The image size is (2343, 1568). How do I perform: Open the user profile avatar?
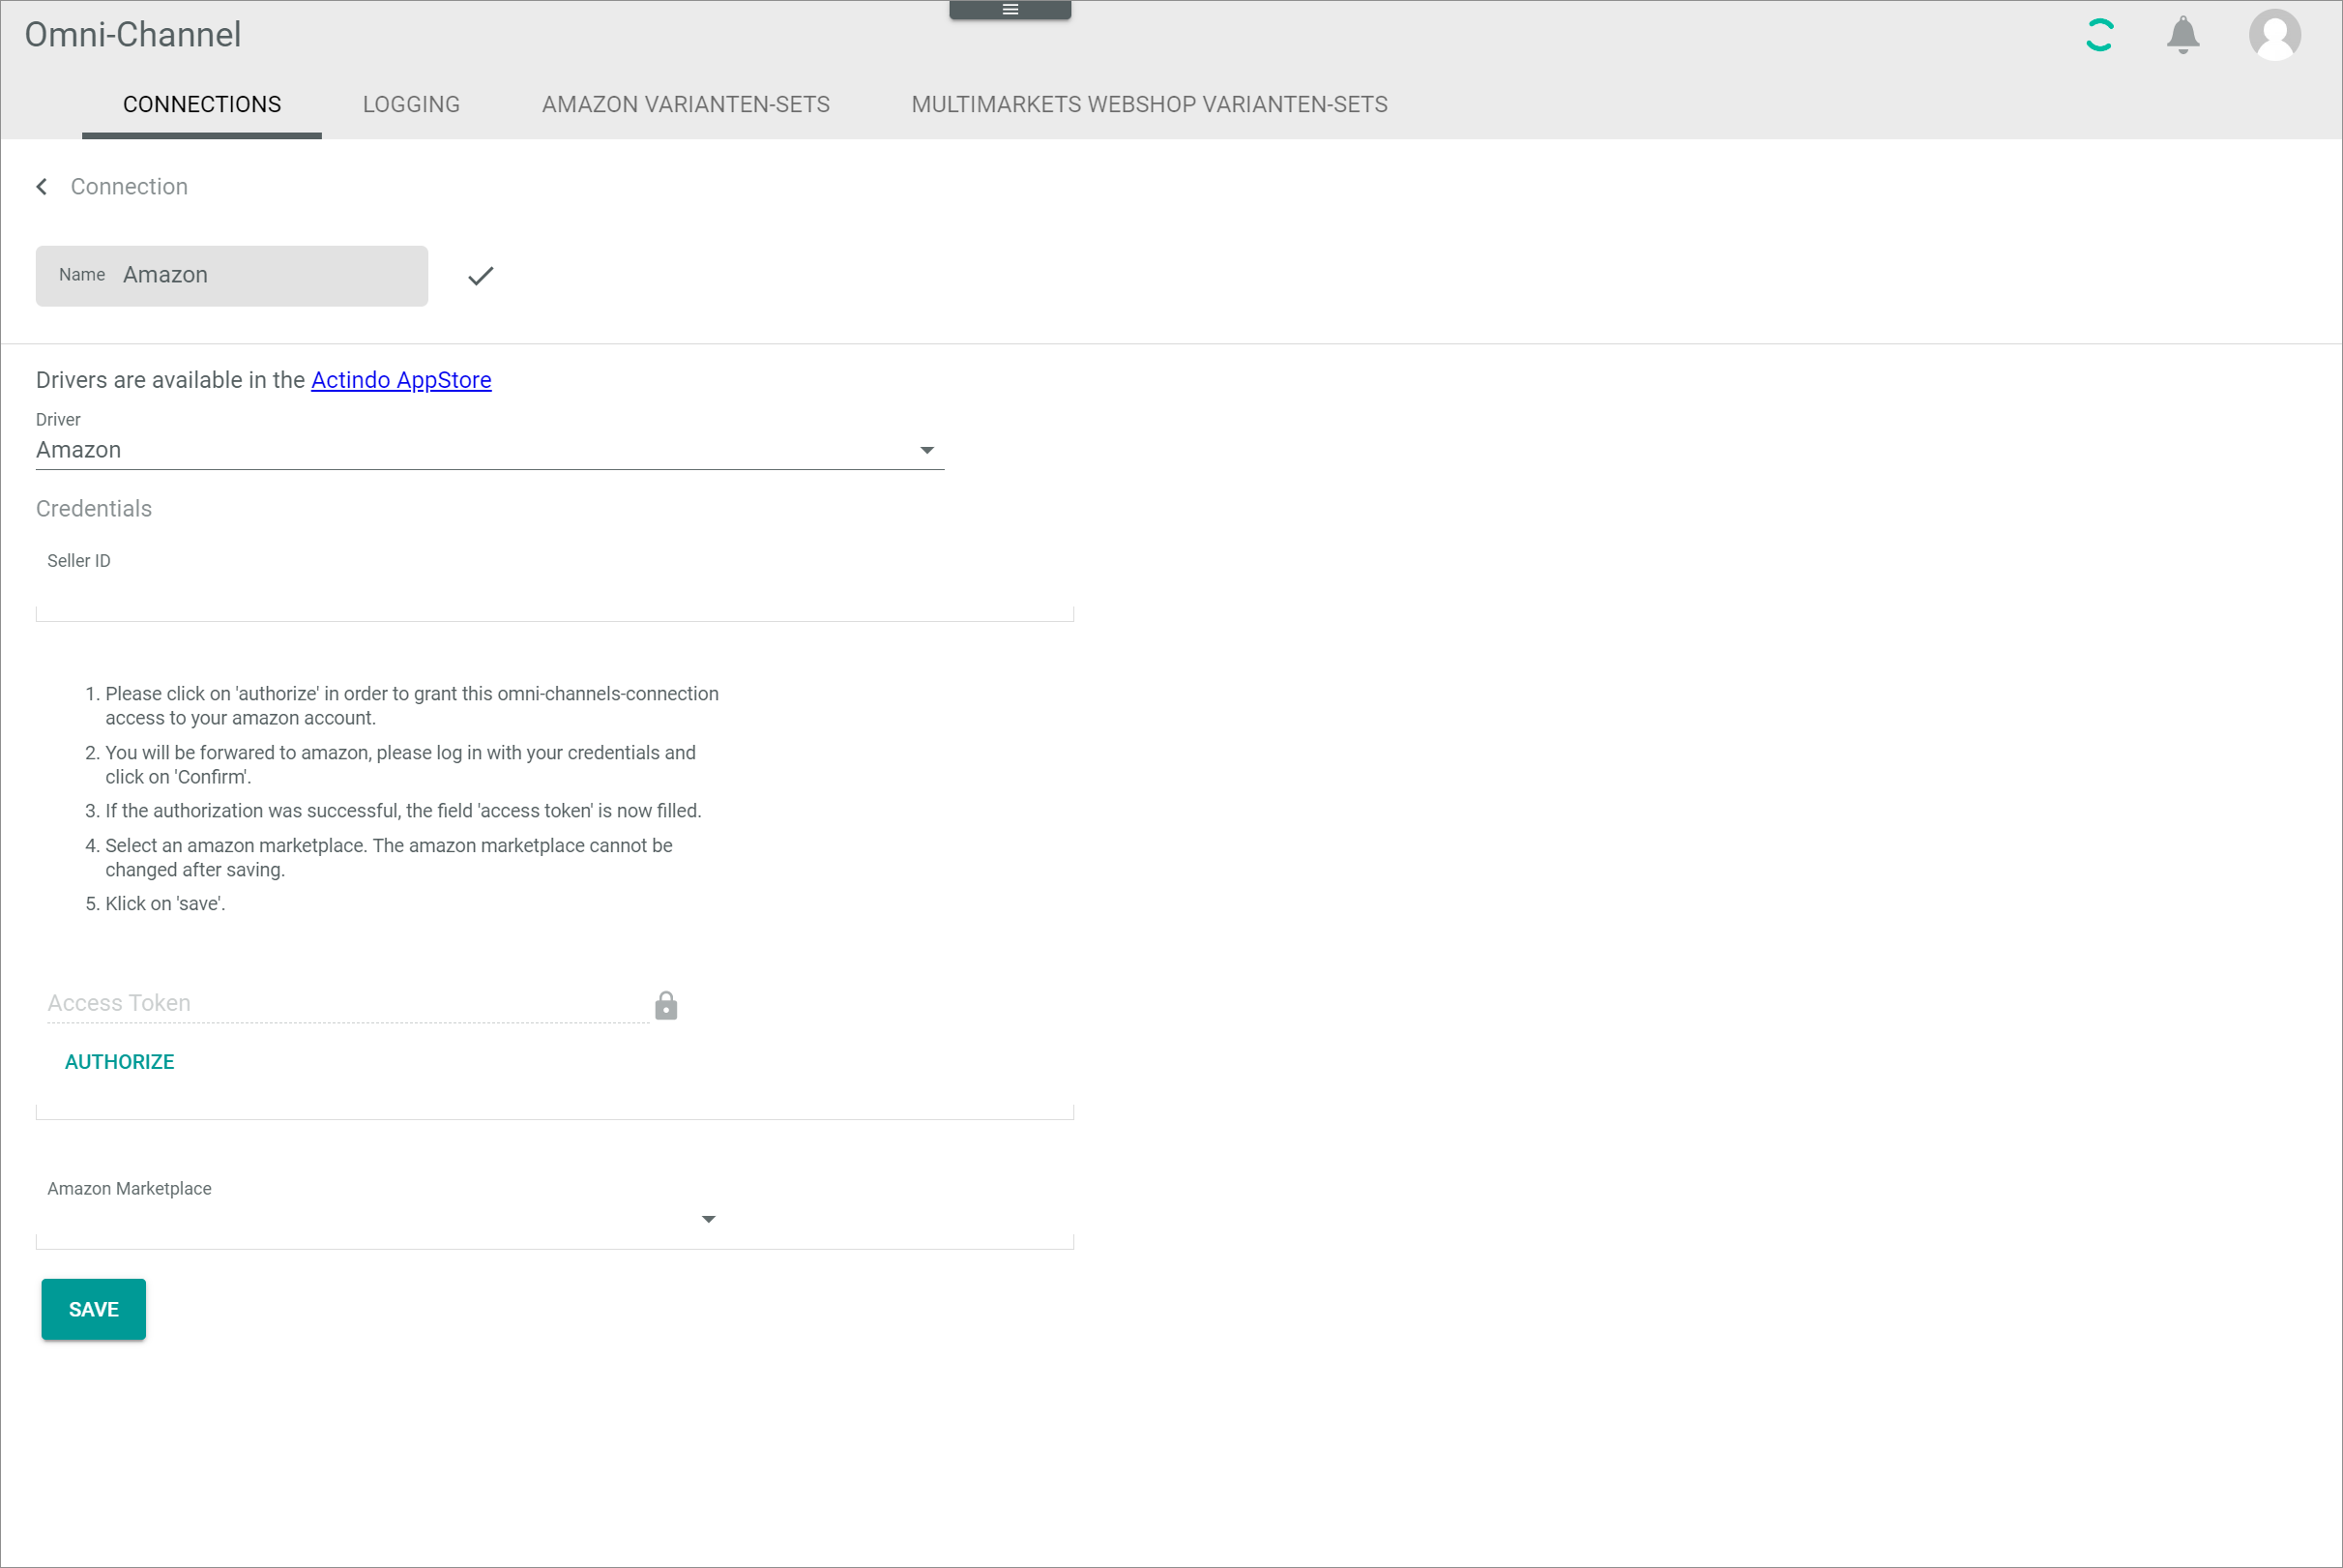(2274, 35)
